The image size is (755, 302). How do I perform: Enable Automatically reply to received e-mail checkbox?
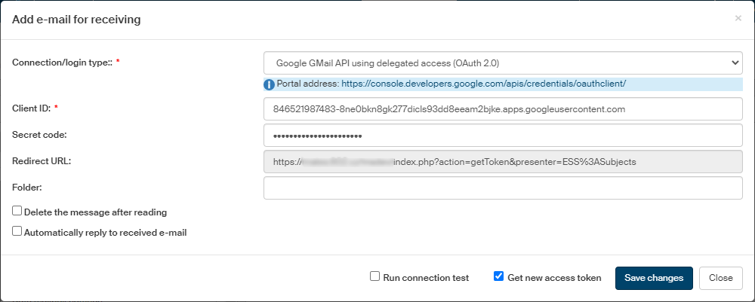tap(17, 232)
